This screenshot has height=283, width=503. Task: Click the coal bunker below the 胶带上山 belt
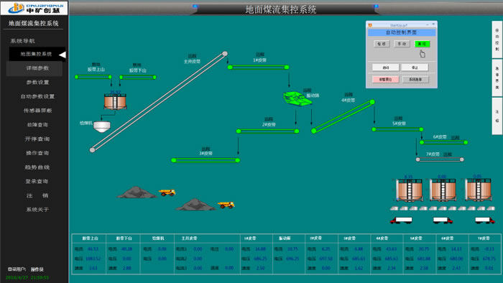tap(115, 101)
